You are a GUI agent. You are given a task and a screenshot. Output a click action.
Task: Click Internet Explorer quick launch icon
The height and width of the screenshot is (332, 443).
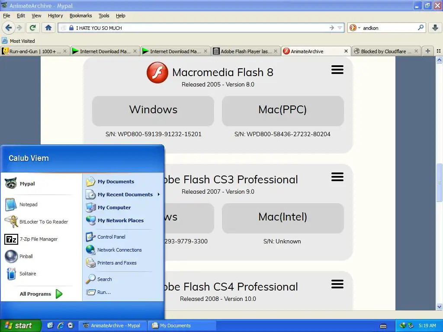point(61,326)
